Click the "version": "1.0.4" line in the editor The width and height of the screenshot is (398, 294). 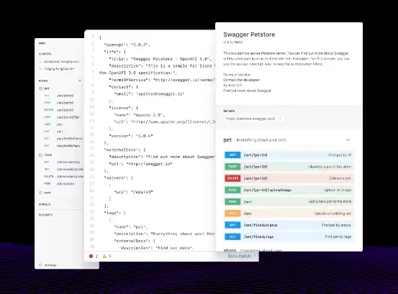(x=131, y=136)
